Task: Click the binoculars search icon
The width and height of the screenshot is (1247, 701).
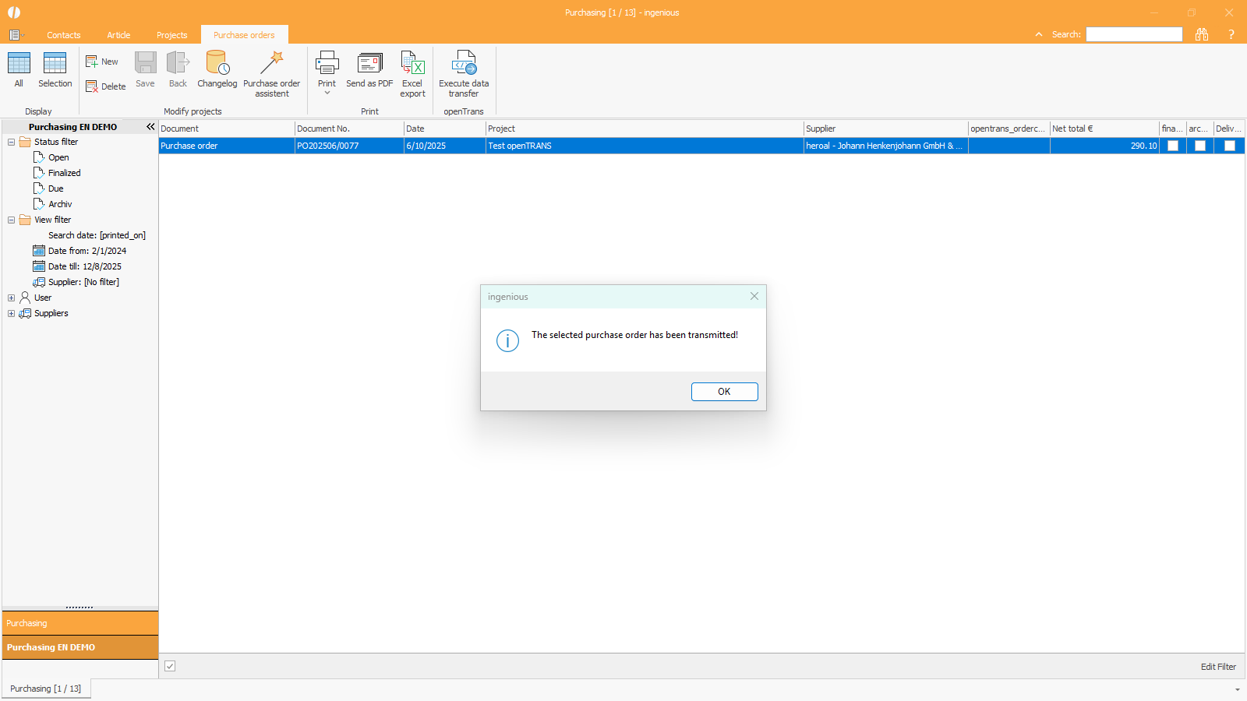Action: 1202,34
